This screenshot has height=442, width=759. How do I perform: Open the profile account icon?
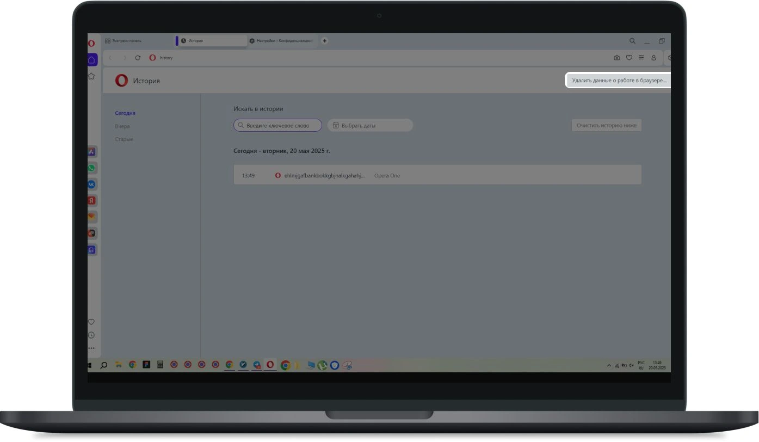654,58
